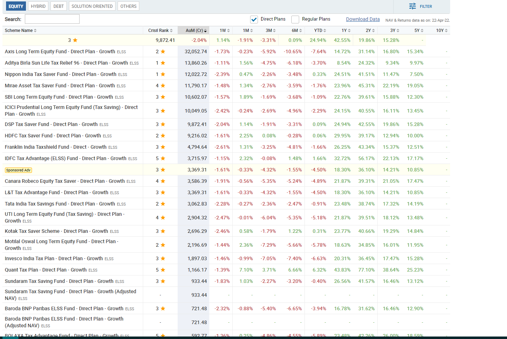Sort funds using the AuM (Cr) sort arrows

(x=205, y=31)
